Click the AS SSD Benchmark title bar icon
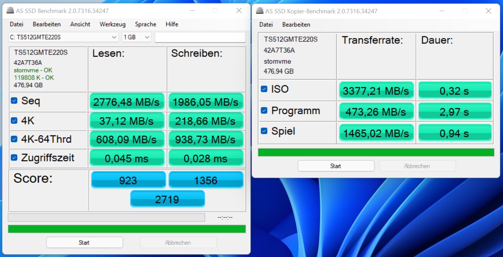The image size is (503, 257). coord(10,11)
